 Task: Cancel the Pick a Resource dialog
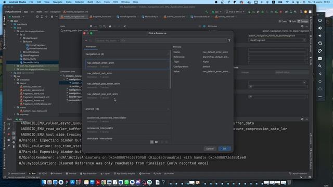pos(210,149)
